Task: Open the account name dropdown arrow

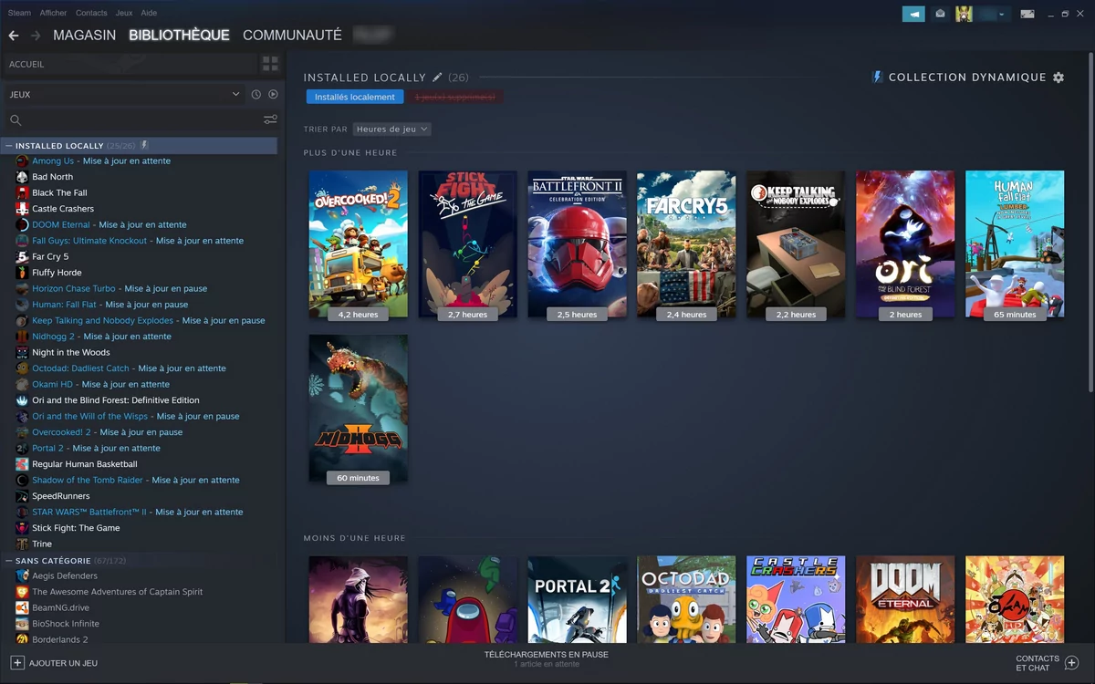Action: click(1002, 14)
